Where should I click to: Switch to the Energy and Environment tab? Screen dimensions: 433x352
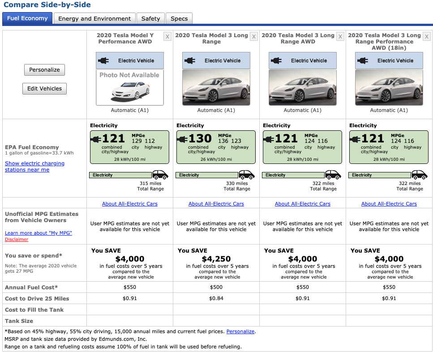(94, 18)
